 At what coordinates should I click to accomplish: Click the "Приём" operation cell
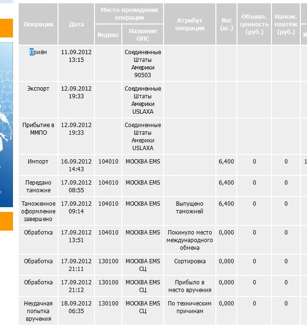pyautogui.click(x=38, y=52)
